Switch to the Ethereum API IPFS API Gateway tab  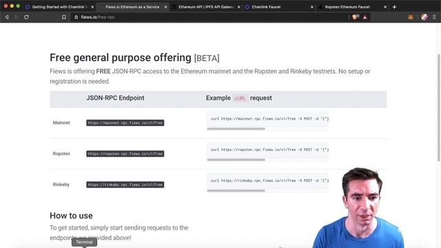pyautogui.click(x=206, y=7)
